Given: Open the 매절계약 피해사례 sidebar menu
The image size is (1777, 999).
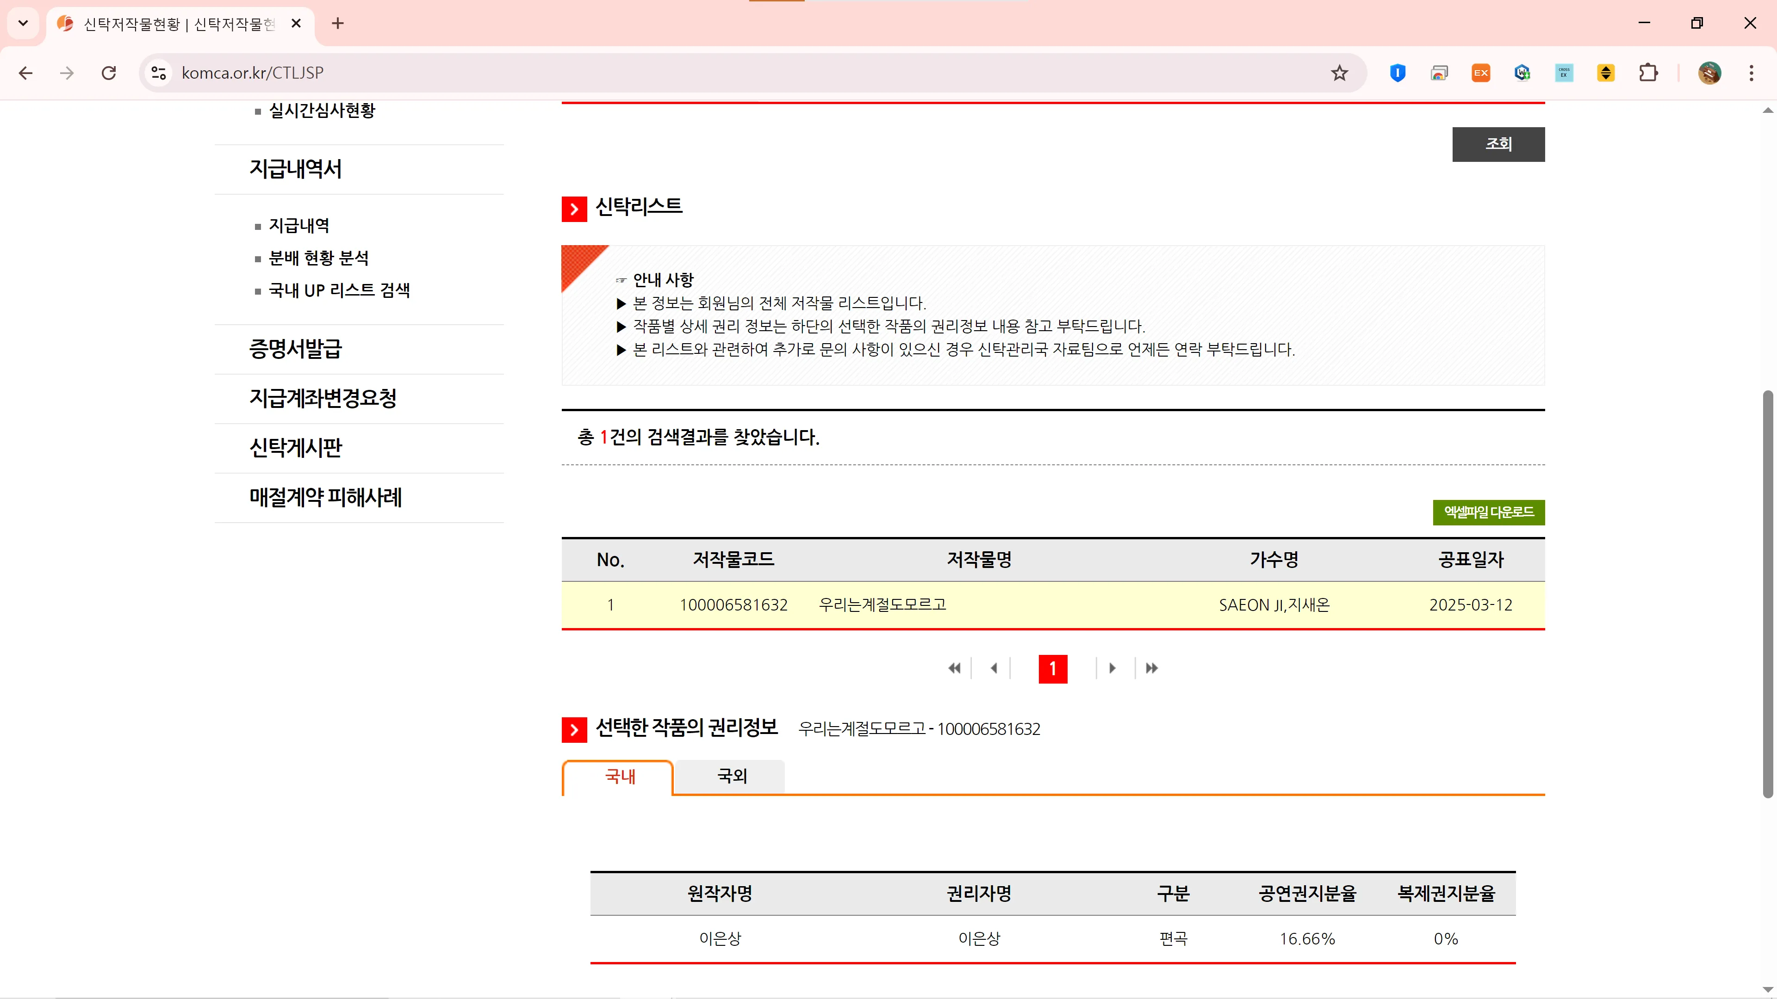Looking at the screenshot, I should [x=326, y=498].
